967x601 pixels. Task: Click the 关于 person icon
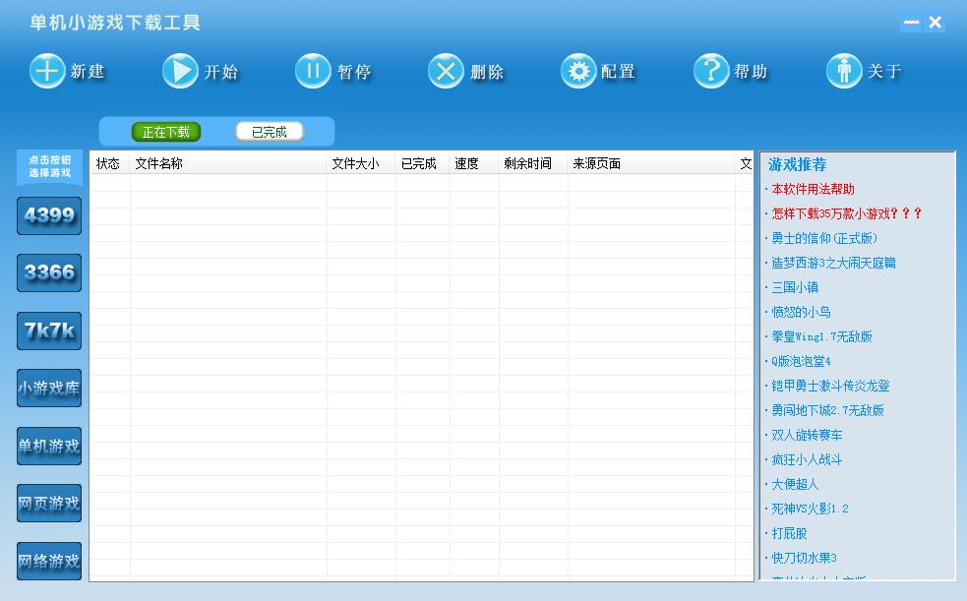(x=844, y=71)
